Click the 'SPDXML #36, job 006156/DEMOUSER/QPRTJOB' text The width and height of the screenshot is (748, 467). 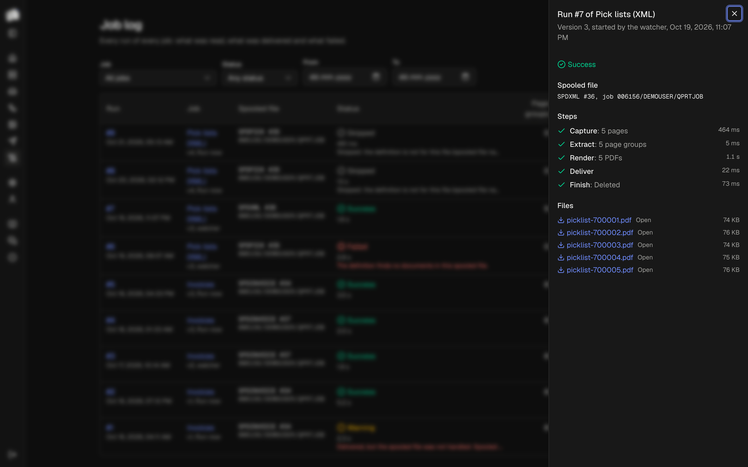pyautogui.click(x=630, y=96)
